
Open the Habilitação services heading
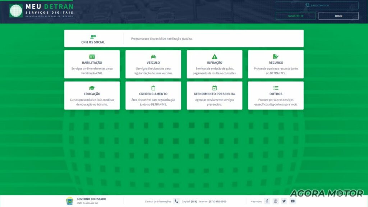coord(92,63)
